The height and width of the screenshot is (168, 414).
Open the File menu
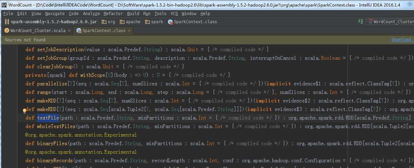[8, 14]
